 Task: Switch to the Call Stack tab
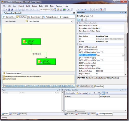[x=70, y=114]
